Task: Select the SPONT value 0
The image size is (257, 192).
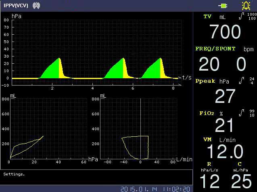Action: point(241,64)
